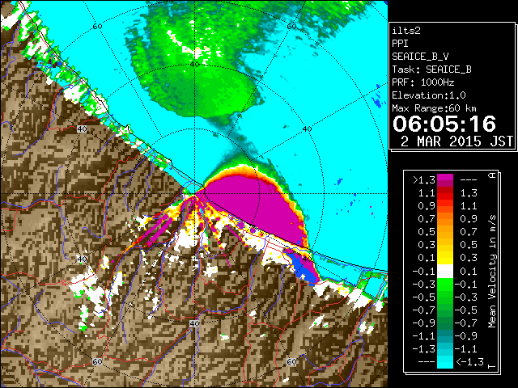518x388 pixels.
Task: Select the date 2 MAR 2015 JST
Action: [x=456, y=141]
